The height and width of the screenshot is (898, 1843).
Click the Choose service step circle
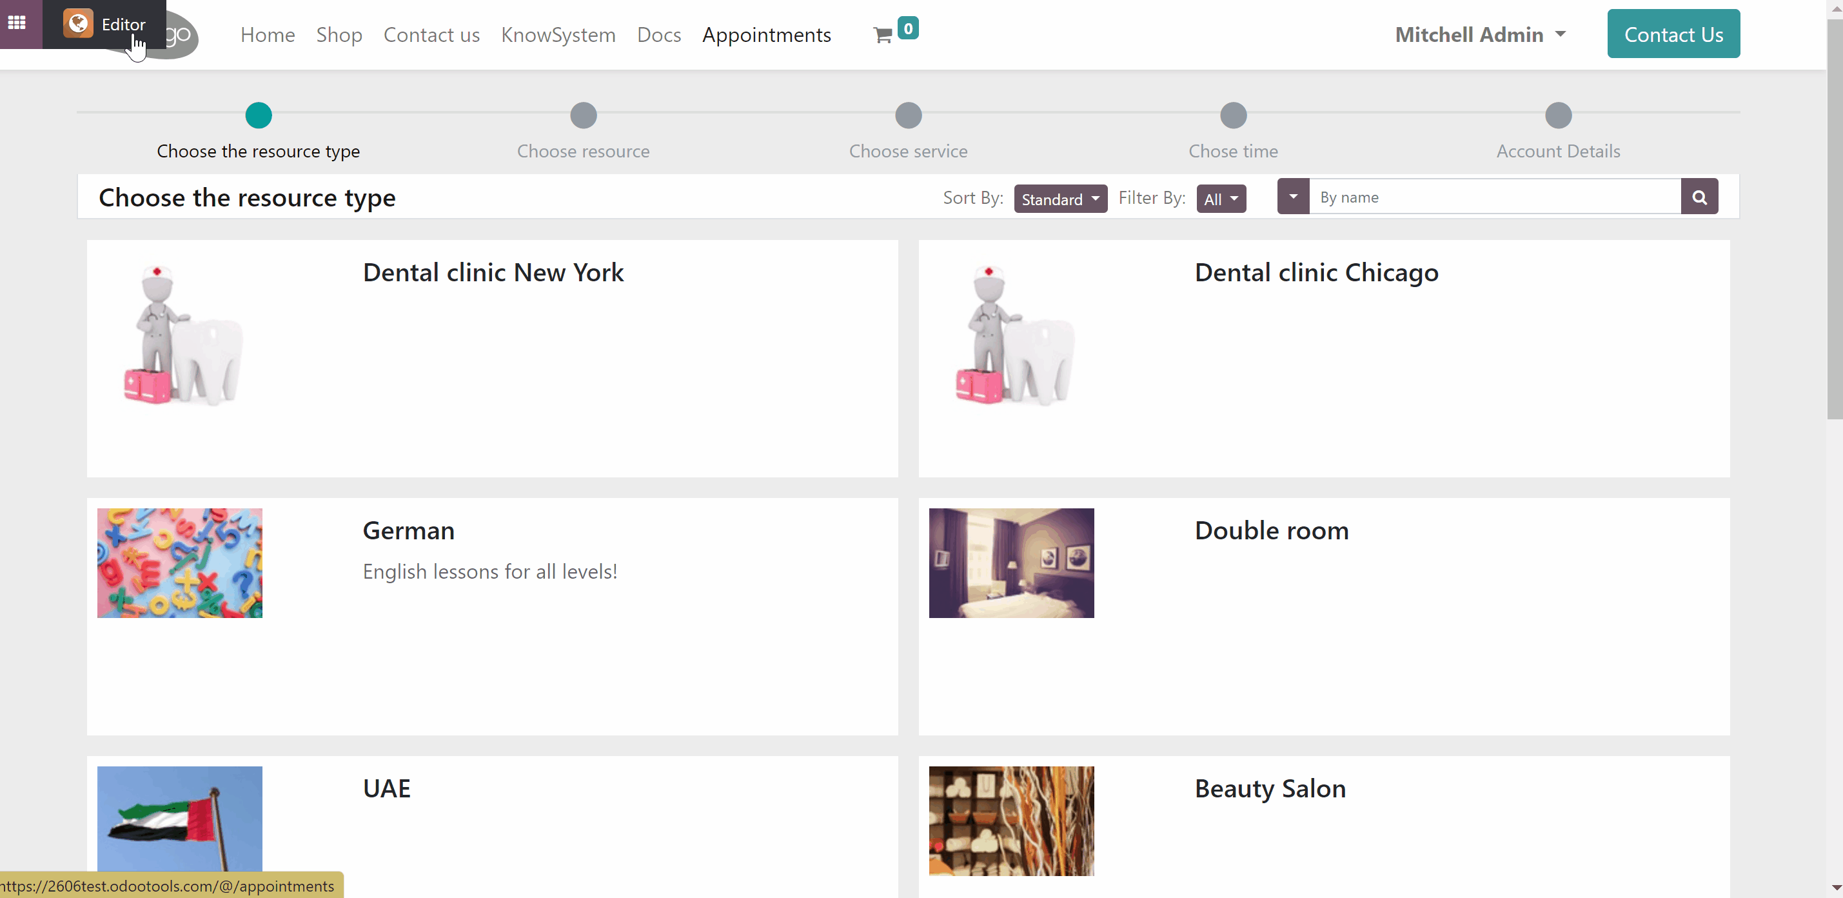(x=909, y=115)
